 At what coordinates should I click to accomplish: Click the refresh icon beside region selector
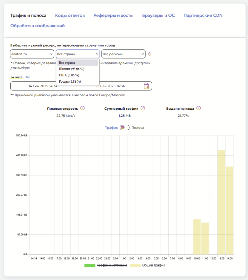[x=149, y=54]
